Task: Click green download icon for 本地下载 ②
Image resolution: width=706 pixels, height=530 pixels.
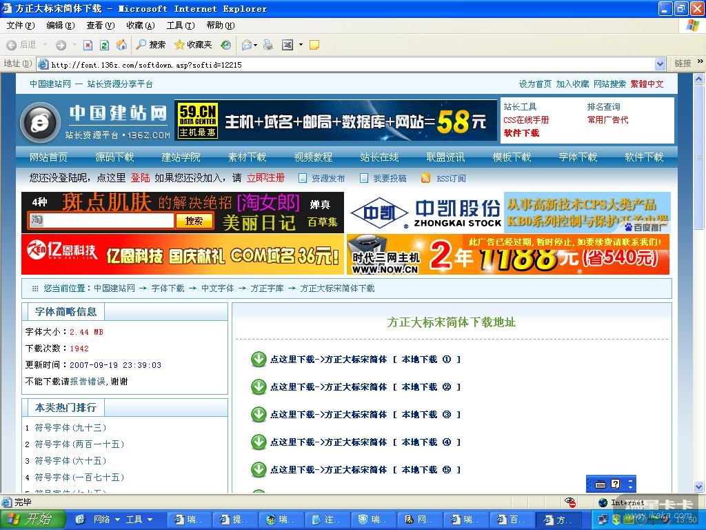Action: [x=259, y=386]
